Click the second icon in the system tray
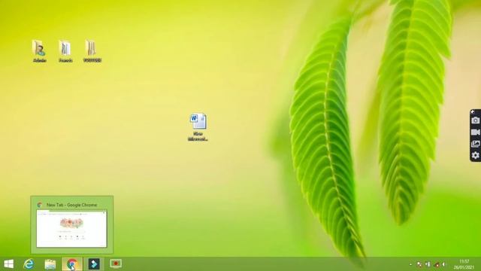 [x=428, y=264]
